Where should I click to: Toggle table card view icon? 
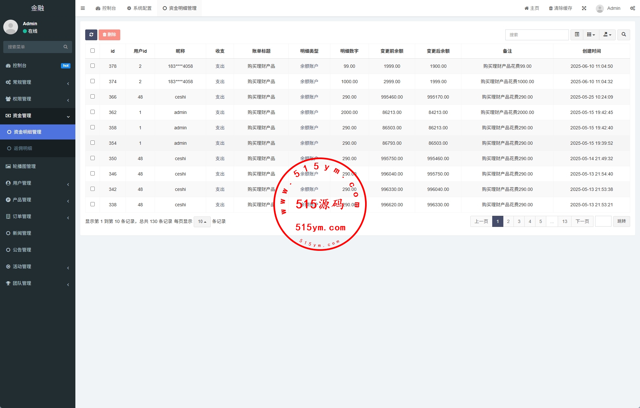pyautogui.click(x=577, y=35)
